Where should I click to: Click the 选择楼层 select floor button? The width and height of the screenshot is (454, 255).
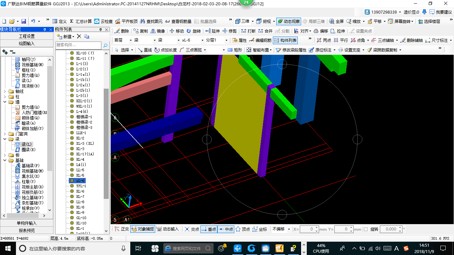(x=429, y=21)
